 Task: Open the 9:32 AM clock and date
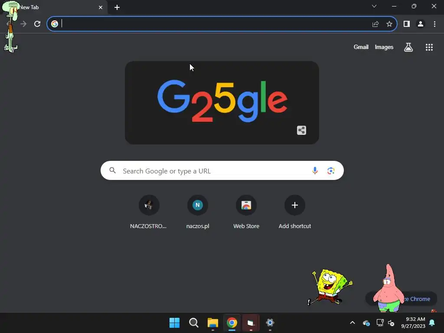pos(413,323)
